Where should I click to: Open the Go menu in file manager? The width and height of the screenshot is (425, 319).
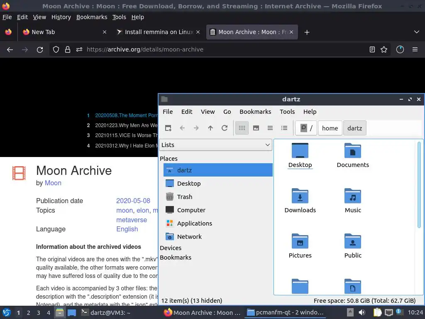coord(227,111)
